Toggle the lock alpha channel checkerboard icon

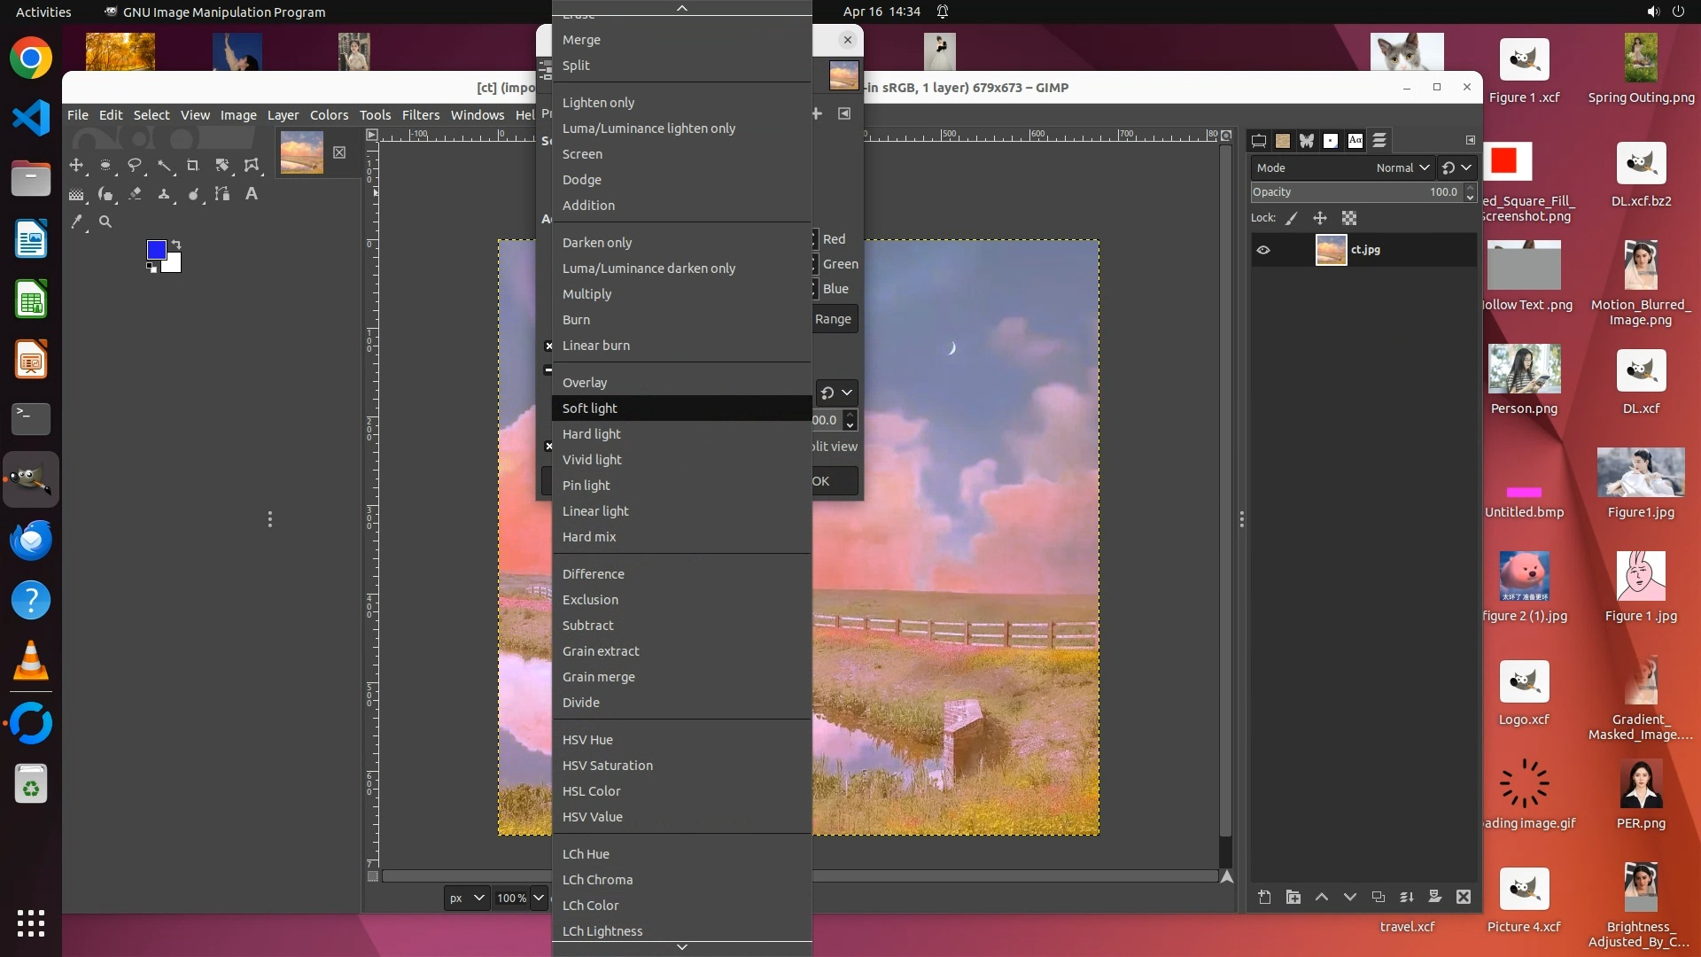coord(1349,219)
